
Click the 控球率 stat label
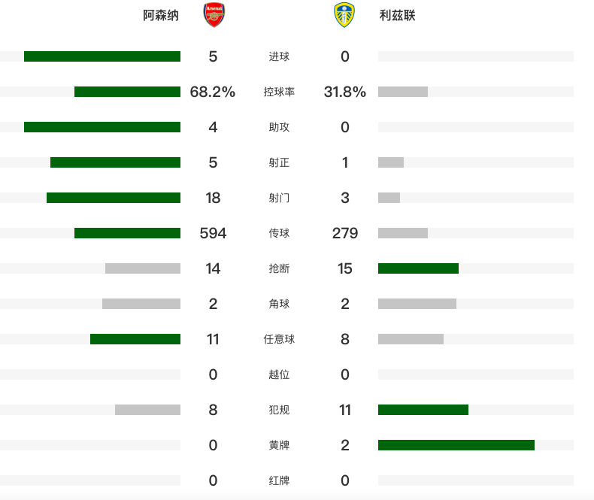pyautogui.click(x=279, y=92)
